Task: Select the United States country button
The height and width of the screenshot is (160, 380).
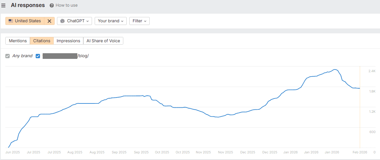Action: pyautogui.click(x=28, y=21)
